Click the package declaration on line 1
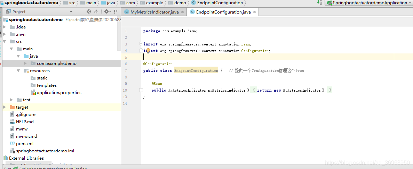Image resolution: width=413 pixels, height=169 pixels. point(170,31)
